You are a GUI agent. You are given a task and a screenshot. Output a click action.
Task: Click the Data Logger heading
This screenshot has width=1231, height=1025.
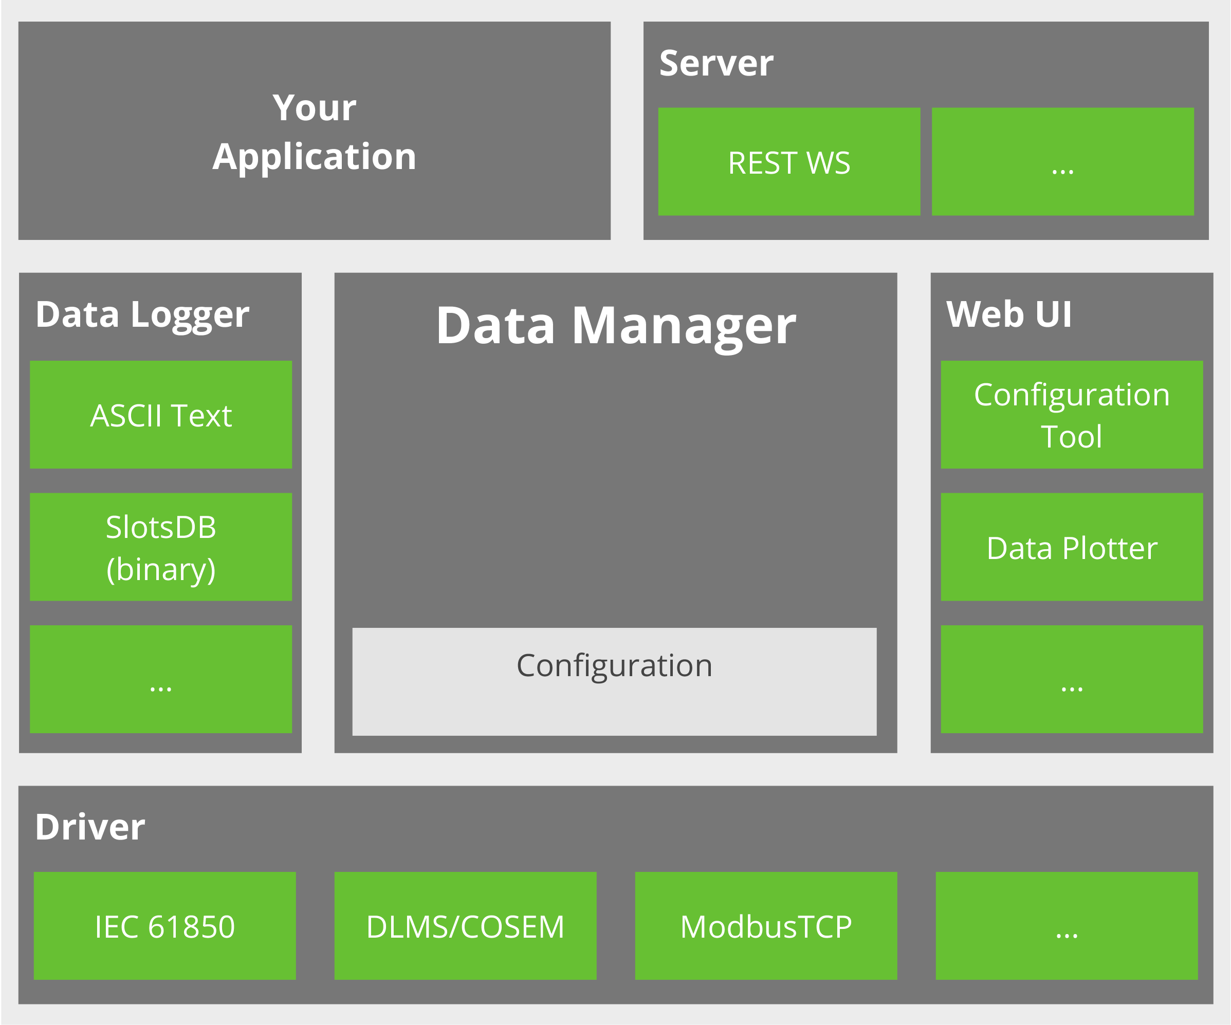pyautogui.click(x=142, y=315)
